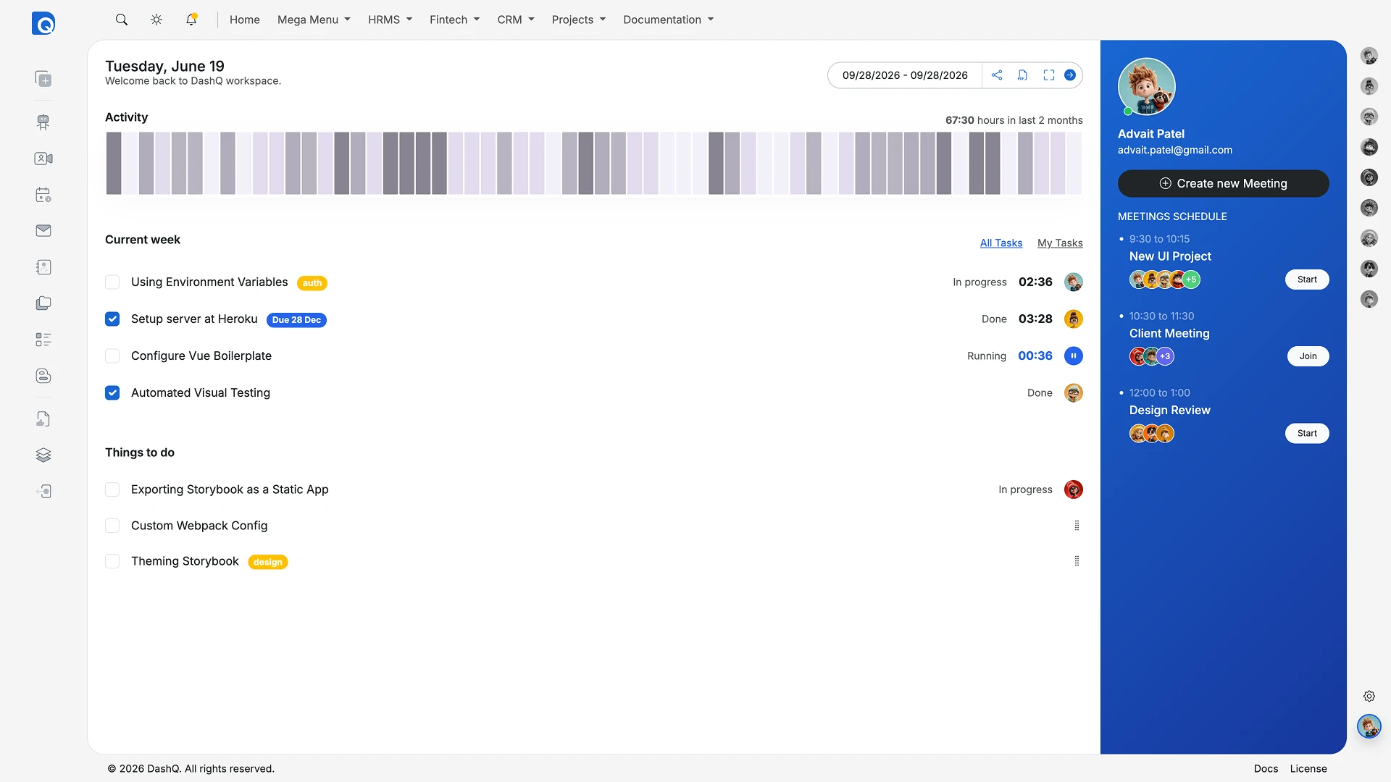1391x782 pixels.
Task: Open the License footer link
Action: point(1308,769)
